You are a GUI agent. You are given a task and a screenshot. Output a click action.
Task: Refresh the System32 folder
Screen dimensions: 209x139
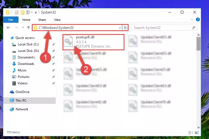coord(125,28)
